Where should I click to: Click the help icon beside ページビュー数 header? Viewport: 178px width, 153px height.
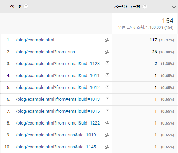point(145,7)
